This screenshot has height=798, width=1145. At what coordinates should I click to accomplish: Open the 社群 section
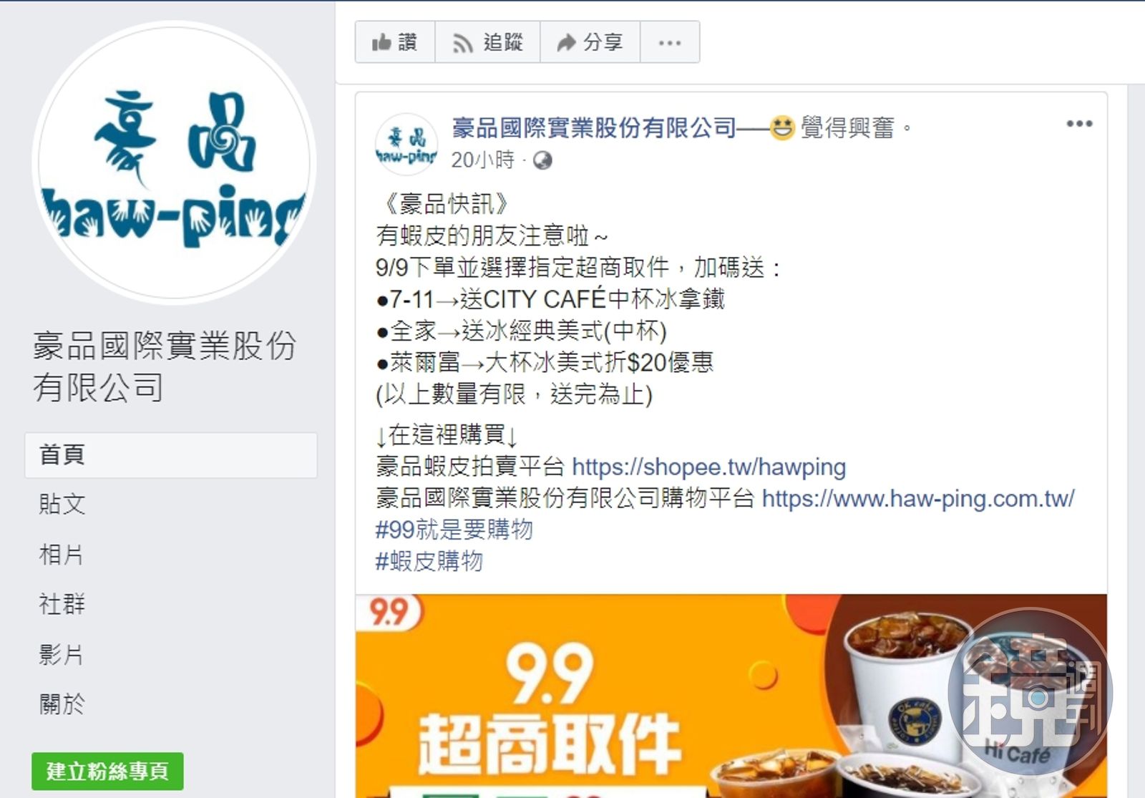click(x=62, y=604)
